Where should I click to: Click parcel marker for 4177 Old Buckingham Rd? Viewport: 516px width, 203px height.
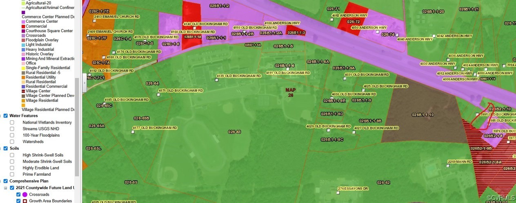(x=133, y=132)
